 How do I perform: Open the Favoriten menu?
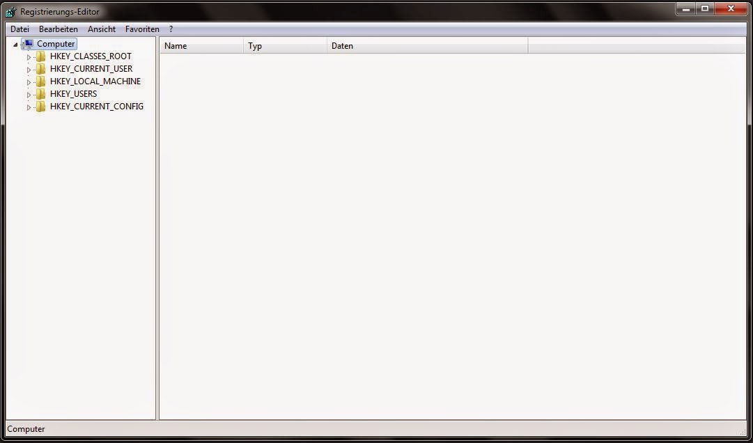tap(142, 29)
